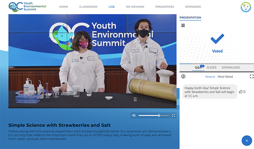Sort questions by Newest
Image resolution: width=254 pixels, height=149 pixels.
pos(210,77)
